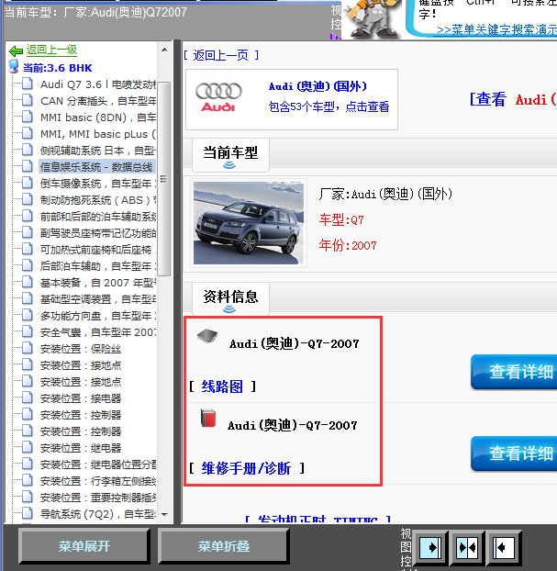Image resolution: width=557 pixels, height=571 pixels.
Task: Click document icon beside 安装位置:保险丝
Action: 27,348
